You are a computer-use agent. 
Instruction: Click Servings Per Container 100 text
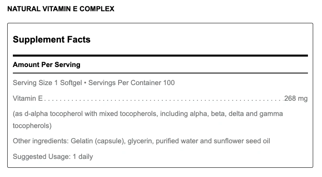pyautogui.click(x=131, y=83)
